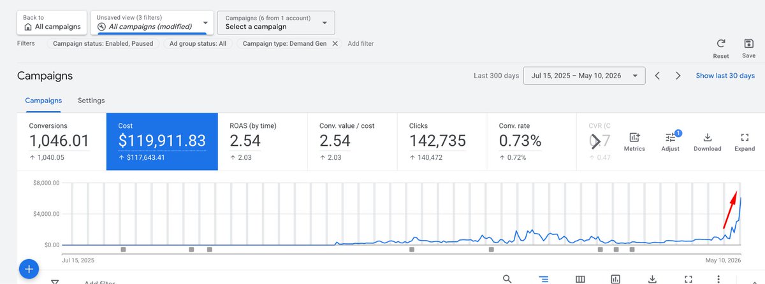The image size is (765, 284).
Task: Open the table segment icon
Action: tap(544, 279)
